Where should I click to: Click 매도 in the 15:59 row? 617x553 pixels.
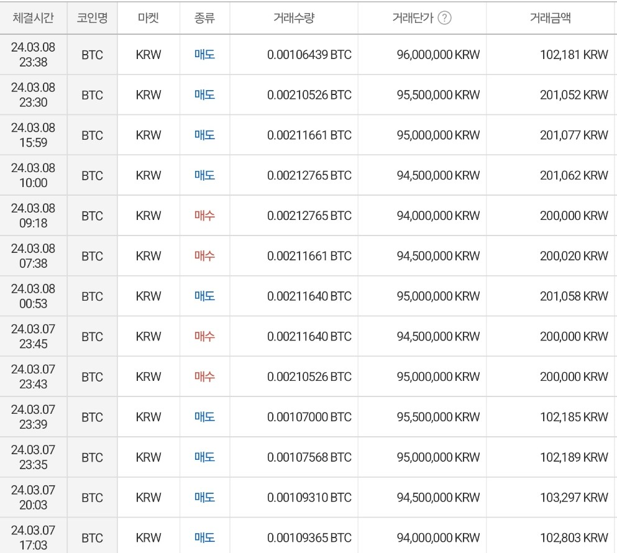click(204, 135)
